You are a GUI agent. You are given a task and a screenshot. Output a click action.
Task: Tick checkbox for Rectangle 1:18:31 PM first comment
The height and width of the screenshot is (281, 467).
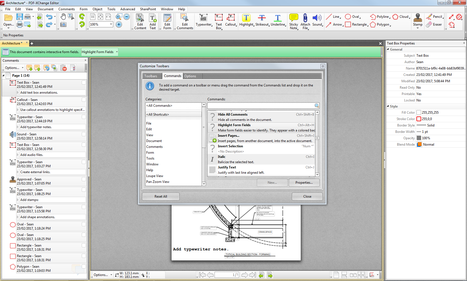(84, 245)
